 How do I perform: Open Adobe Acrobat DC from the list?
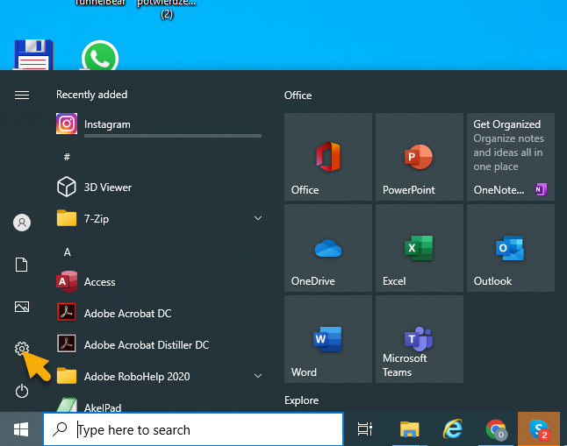pos(127,313)
